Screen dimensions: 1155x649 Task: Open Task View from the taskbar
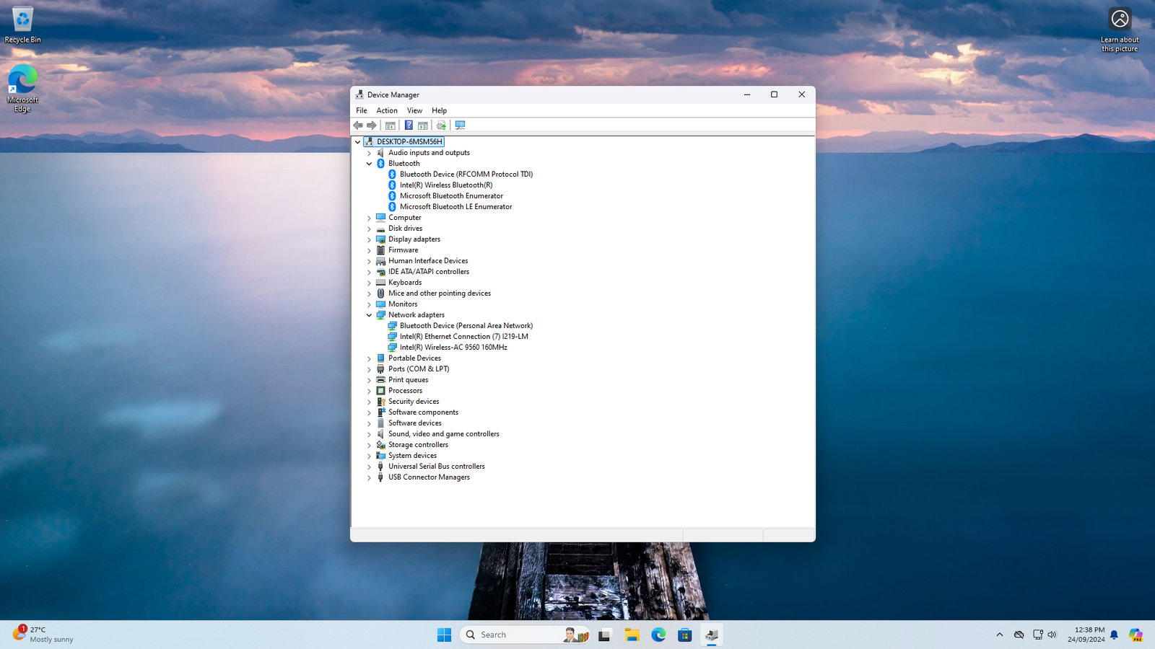click(x=604, y=635)
